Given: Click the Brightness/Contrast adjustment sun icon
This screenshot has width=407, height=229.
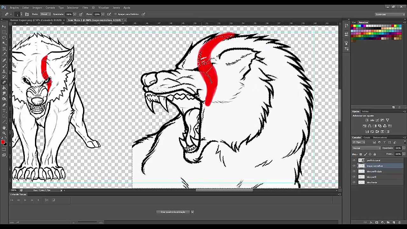Looking at the screenshot, I should click(367, 120).
